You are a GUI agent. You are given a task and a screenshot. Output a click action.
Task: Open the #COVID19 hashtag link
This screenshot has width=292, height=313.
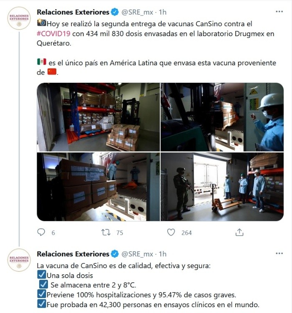click(53, 34)
